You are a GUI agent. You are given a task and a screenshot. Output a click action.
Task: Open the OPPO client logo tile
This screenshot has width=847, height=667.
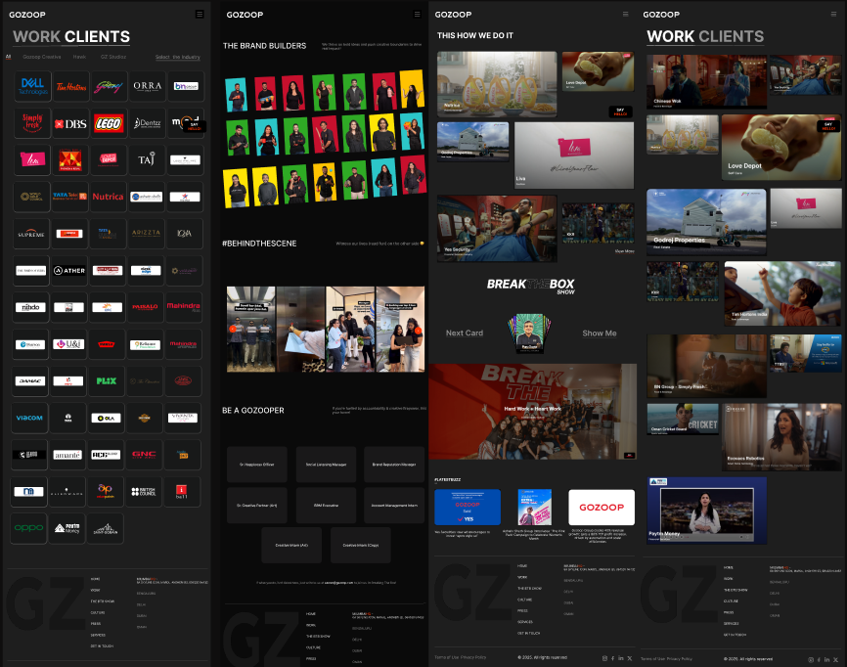(30, 528)
